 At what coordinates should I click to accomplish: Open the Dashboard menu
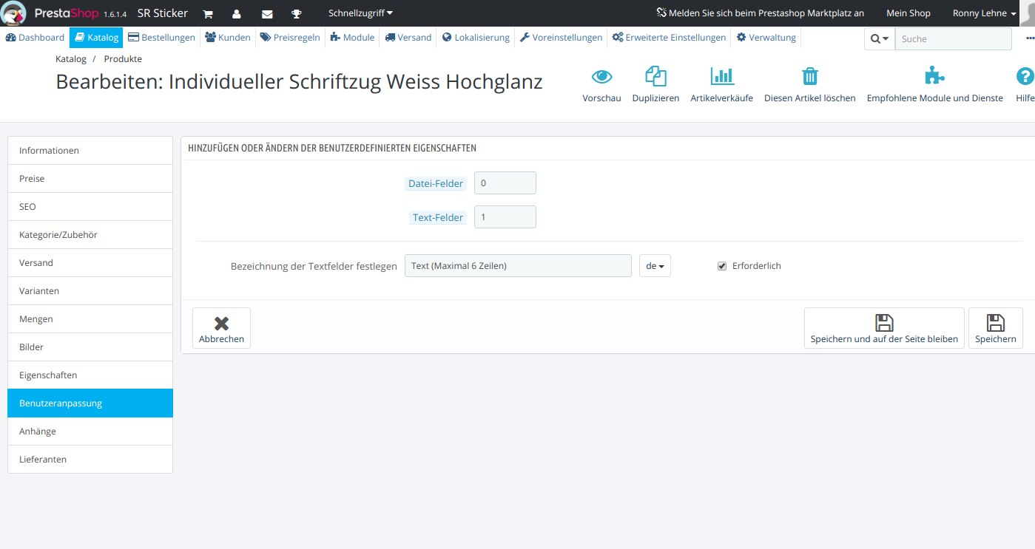click(x=35, y=38)
